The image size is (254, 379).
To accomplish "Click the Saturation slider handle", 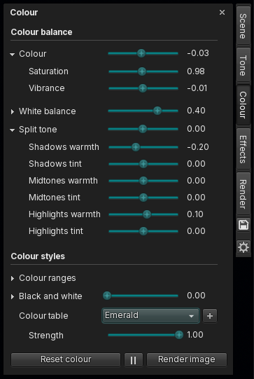I will coord(142,71).
